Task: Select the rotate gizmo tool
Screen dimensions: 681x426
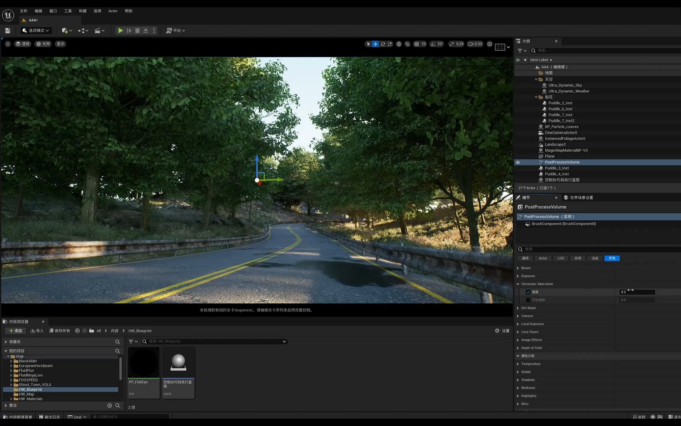Action: pyautogui.click(x=383, y=44)
